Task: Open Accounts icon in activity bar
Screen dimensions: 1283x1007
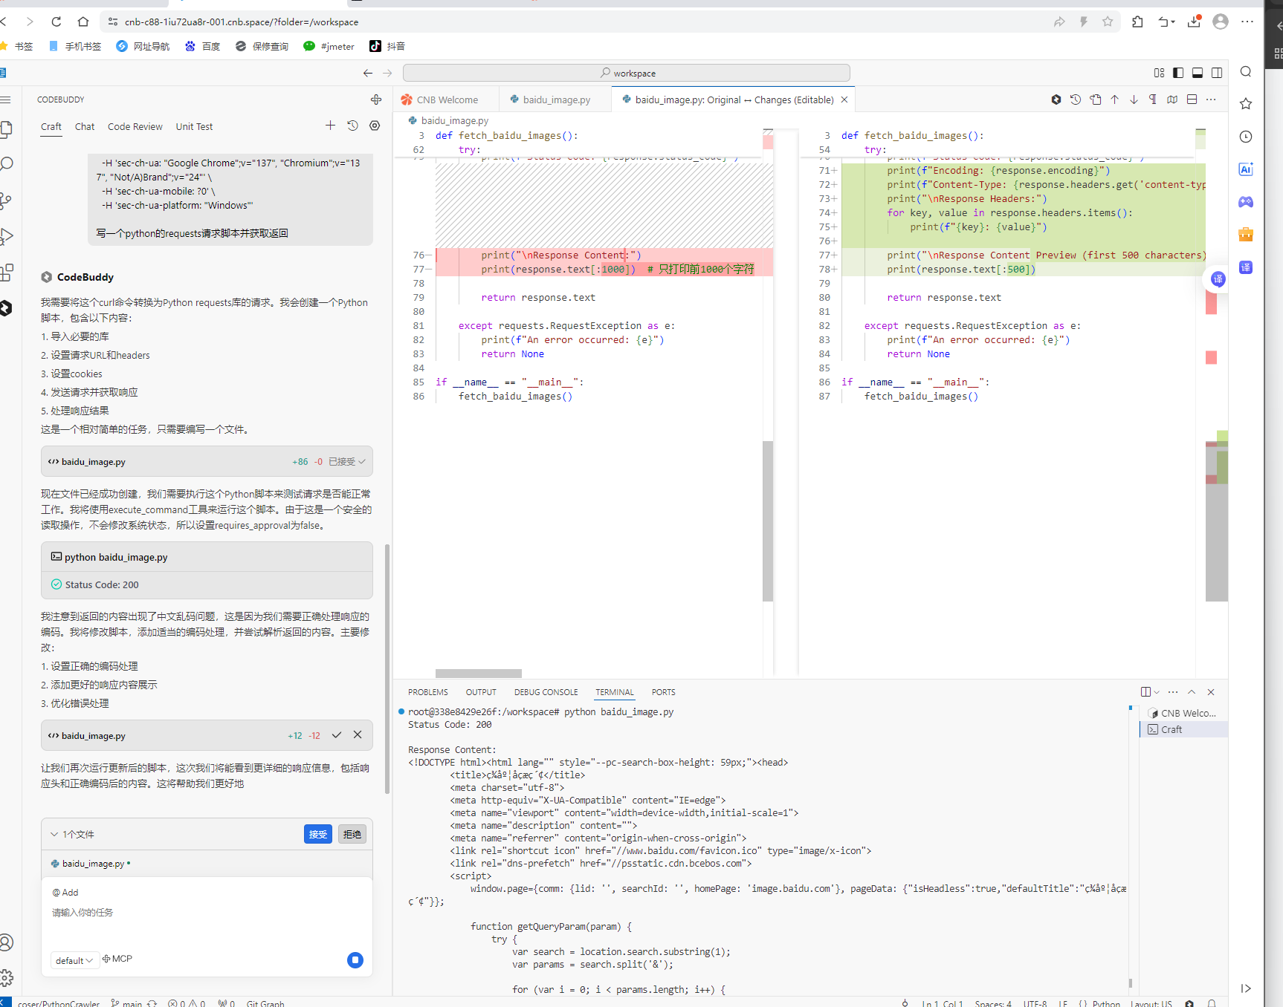Action: (7, 942)
